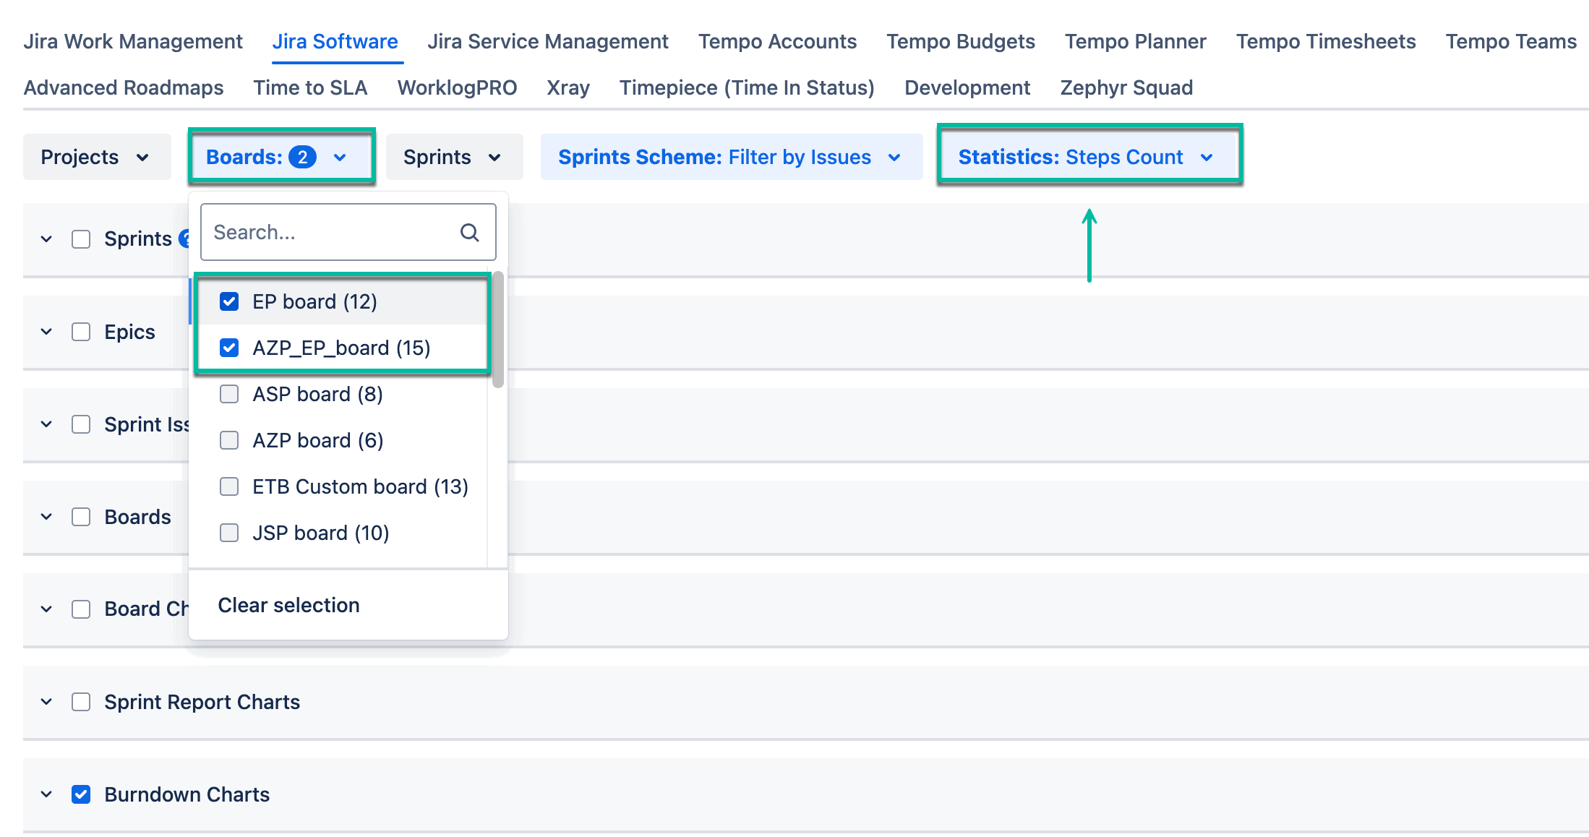Check the ASP board (8) option
1589x837 pixels.
(229, 394)
